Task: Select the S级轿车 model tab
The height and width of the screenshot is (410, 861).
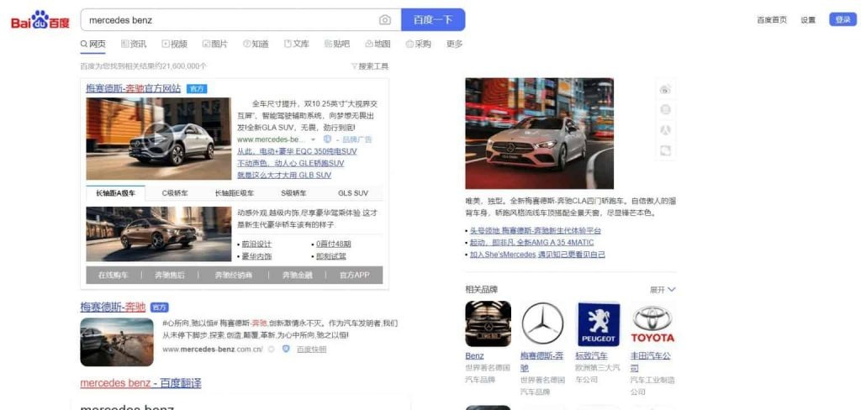Action: point(293,193)
